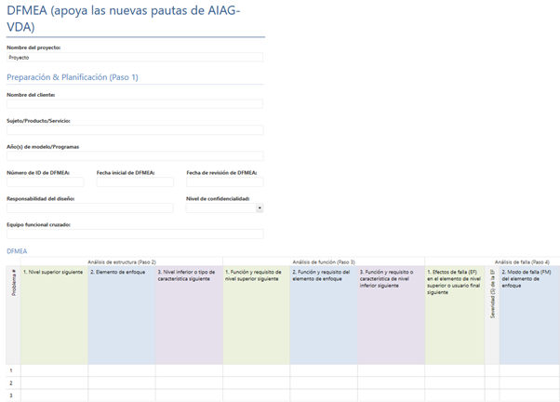
Task: Click 'Severidad (S) de la EF' column header
Action: click(x=492, y=315)
